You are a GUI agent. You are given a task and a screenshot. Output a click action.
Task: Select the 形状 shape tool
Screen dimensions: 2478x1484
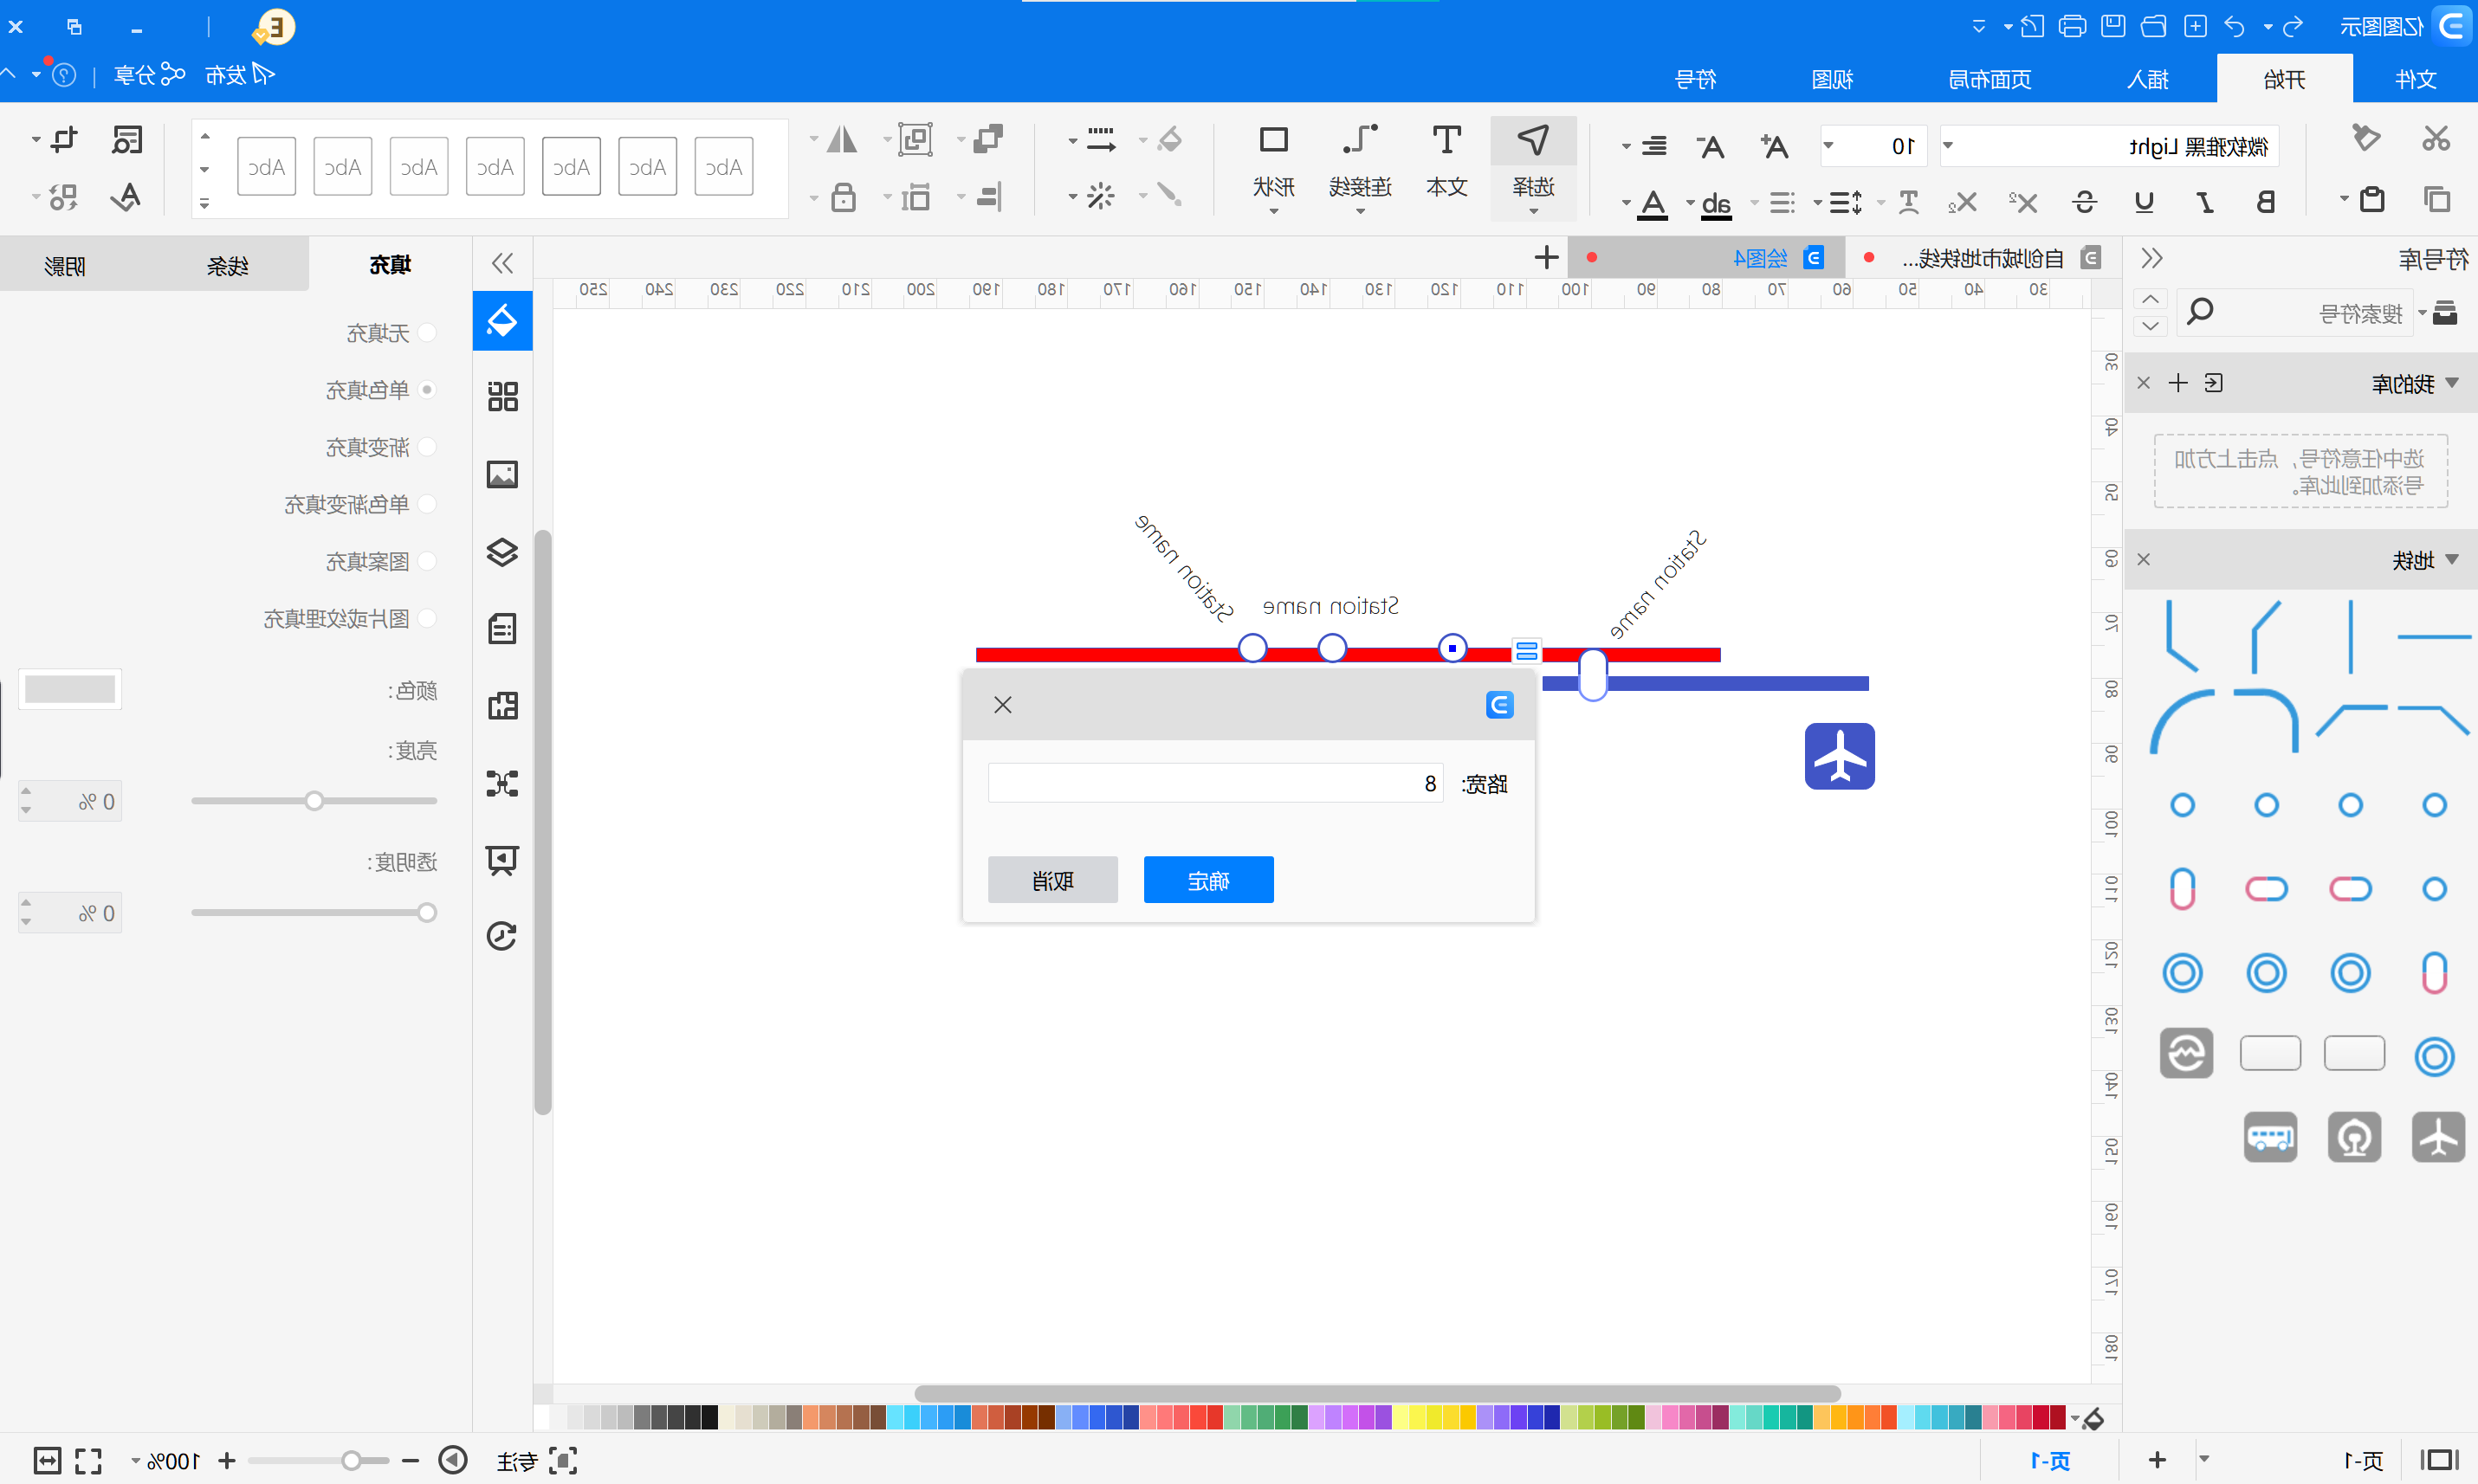click(x=1273, y=160)
